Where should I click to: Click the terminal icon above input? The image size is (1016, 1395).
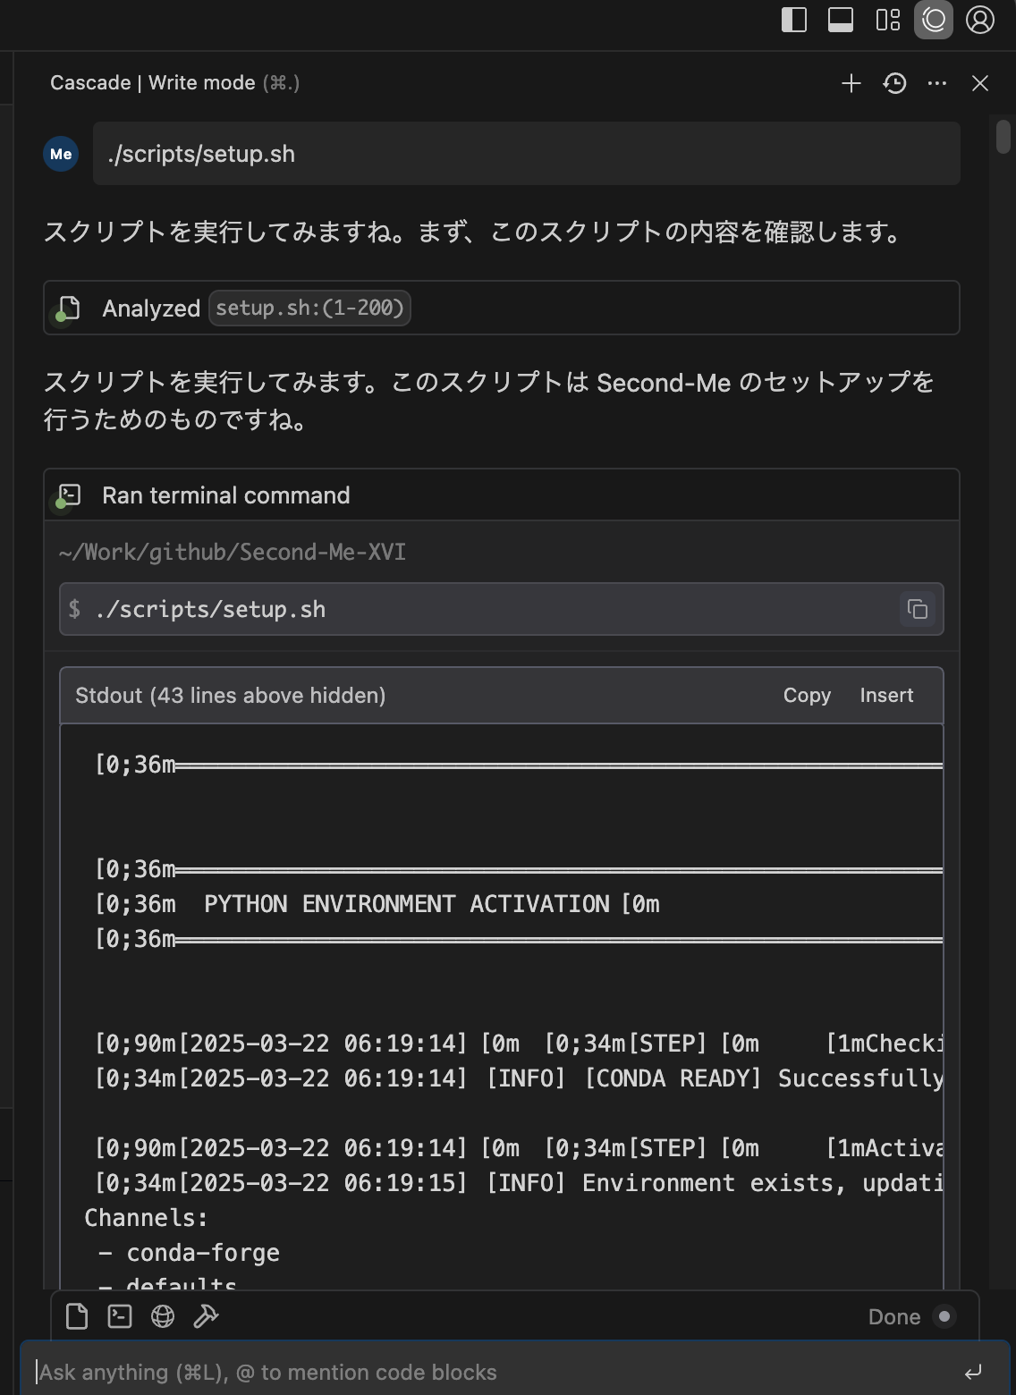coord(120,1316)
